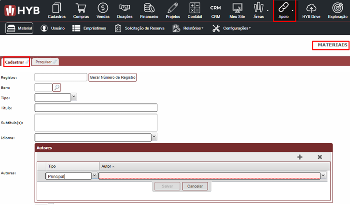Open the Doações handshake icon
Screen dimensions: 350x215
(125, 8)
